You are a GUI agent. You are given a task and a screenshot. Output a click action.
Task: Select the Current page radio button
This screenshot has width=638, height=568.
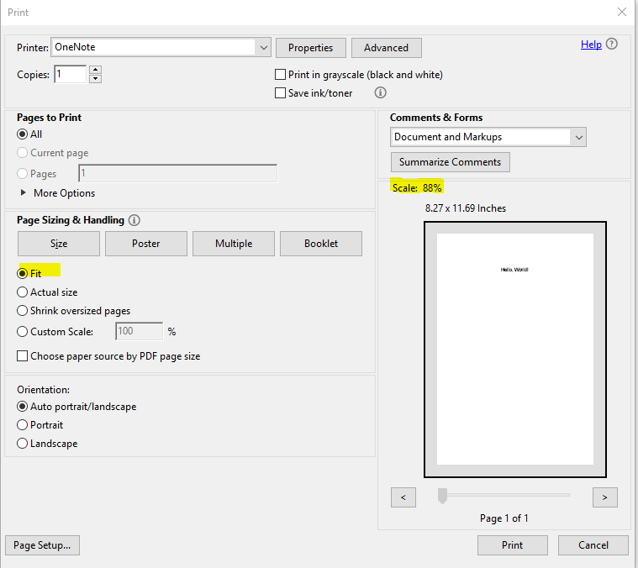tap(23, 153)
